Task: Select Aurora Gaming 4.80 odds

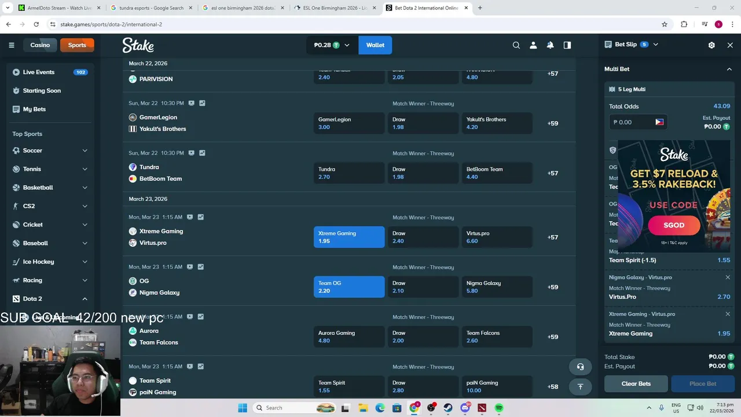Action: (x=349, y=336)
